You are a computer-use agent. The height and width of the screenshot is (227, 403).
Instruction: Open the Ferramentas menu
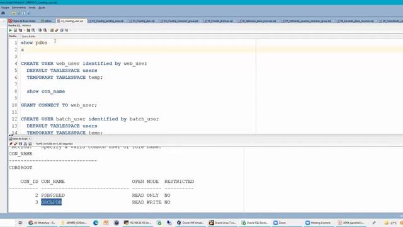(x=19, y=8)
